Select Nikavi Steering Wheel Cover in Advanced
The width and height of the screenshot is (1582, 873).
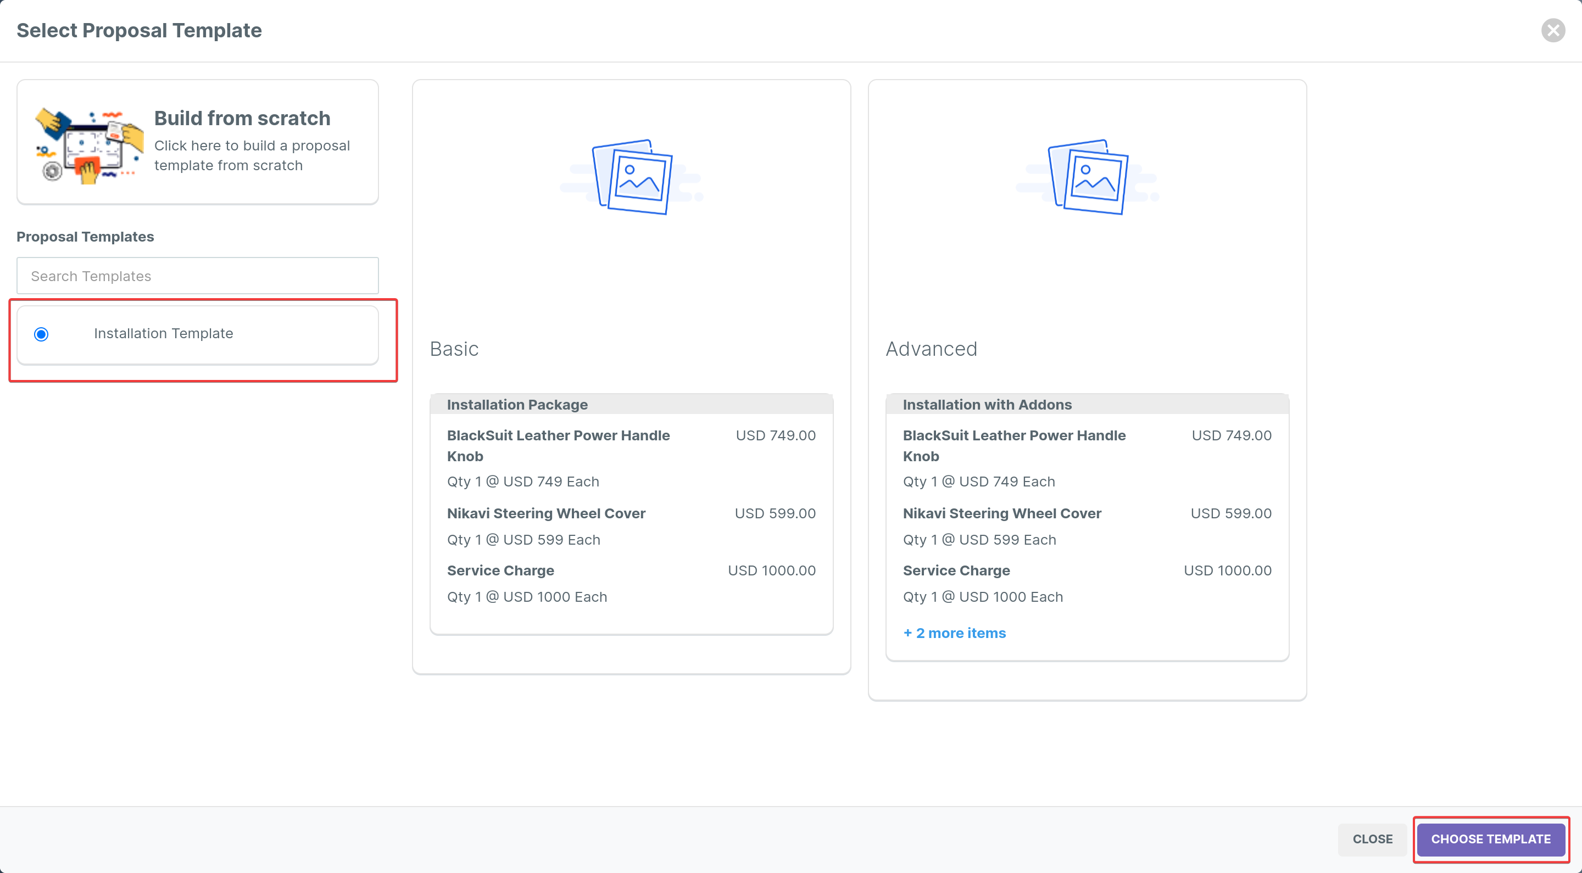1001,513
